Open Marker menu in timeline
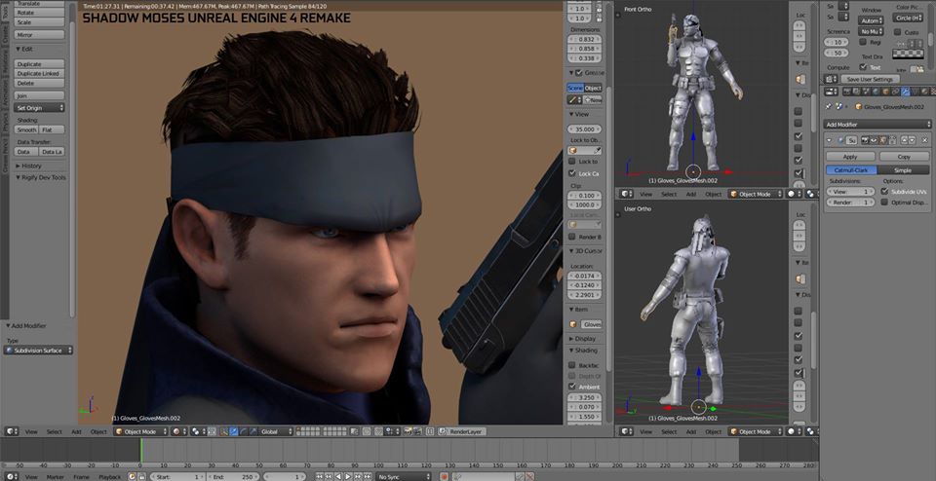This screenshot has height=481, width=936. tap(55, 477)
